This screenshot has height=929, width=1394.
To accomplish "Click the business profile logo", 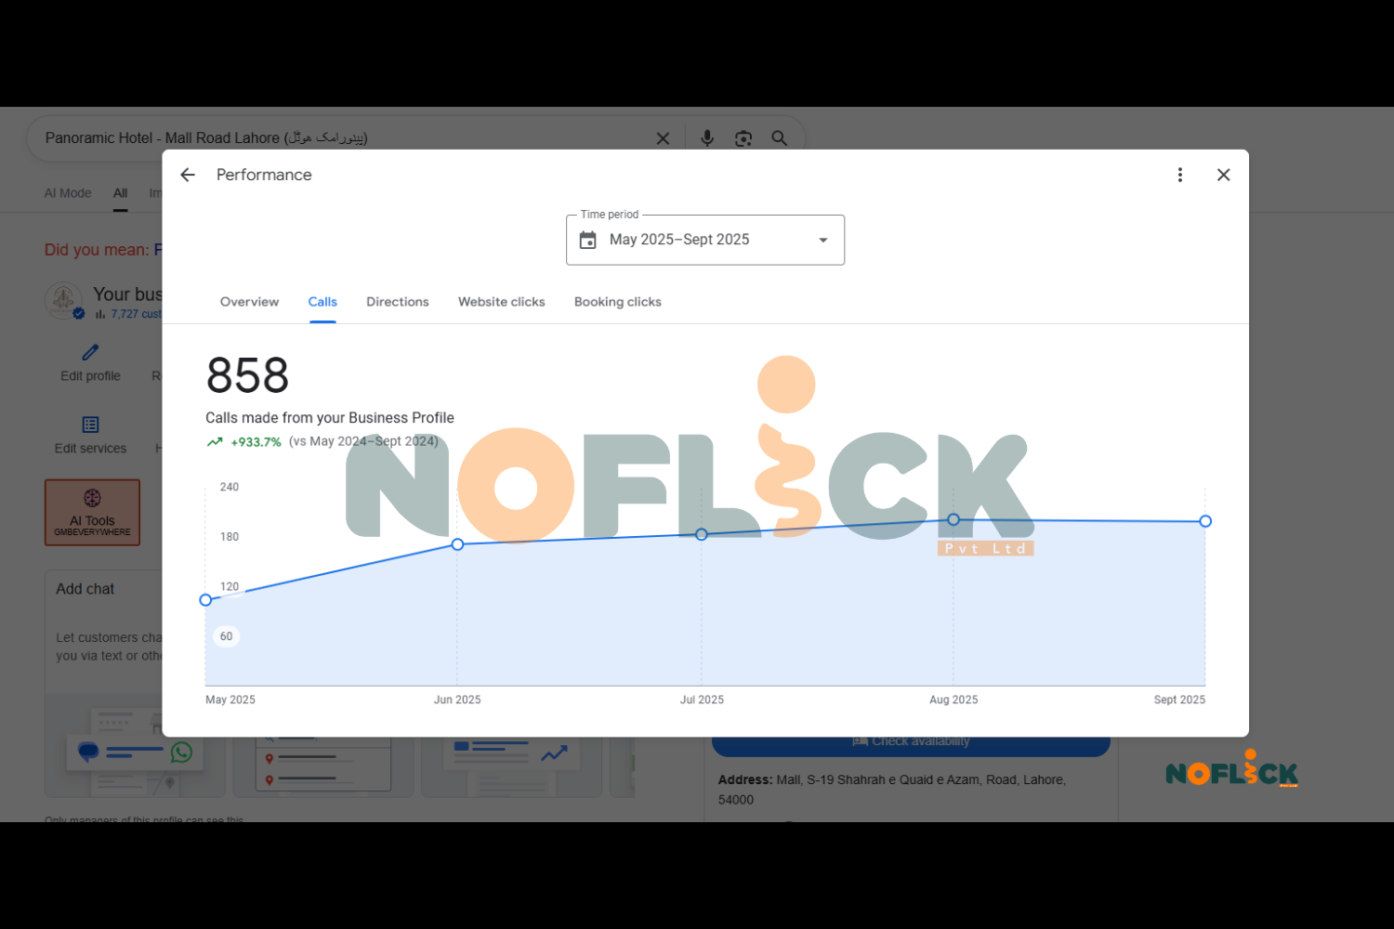I will click(x=64, y=300).
